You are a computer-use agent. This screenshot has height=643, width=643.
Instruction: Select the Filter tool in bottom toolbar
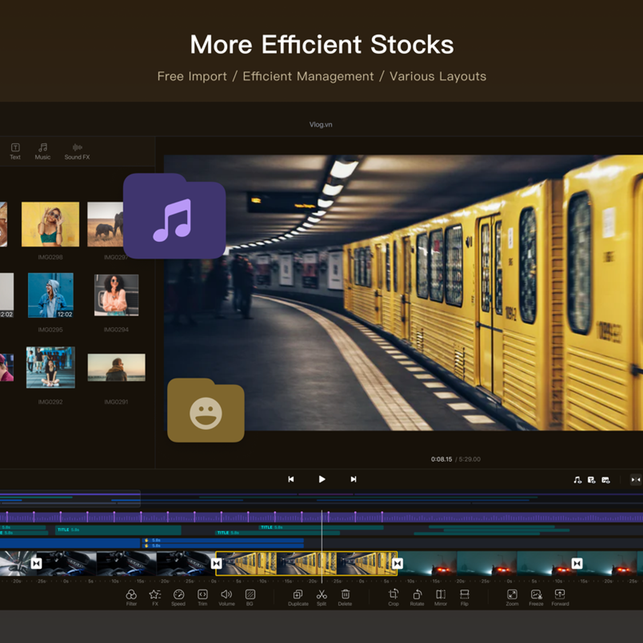coord(131,597)
